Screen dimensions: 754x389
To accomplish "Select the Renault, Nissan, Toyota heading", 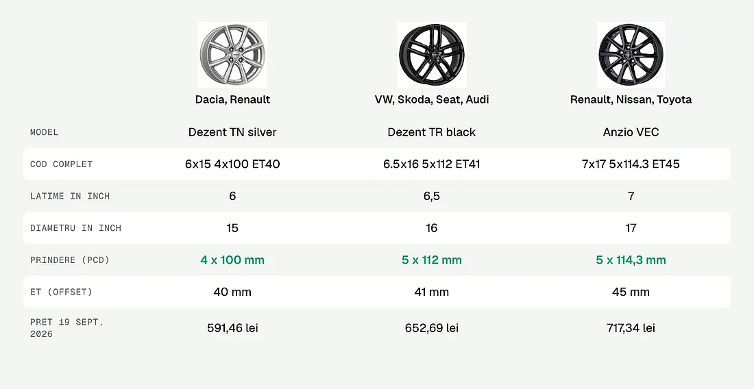I will click(x=631, y=99).
